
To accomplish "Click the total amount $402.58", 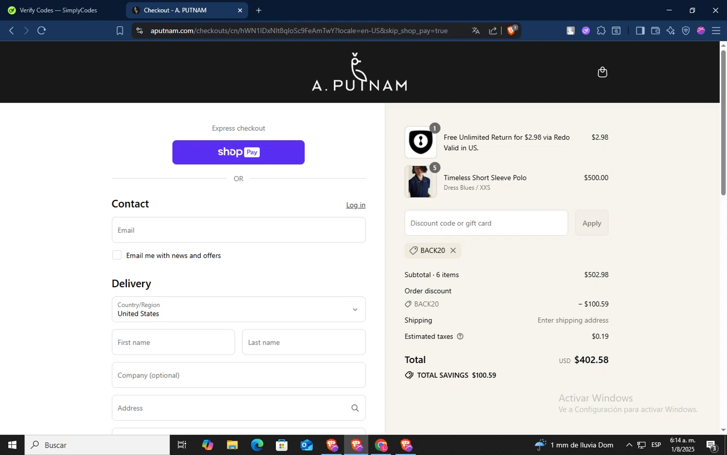I will (591, 360).
